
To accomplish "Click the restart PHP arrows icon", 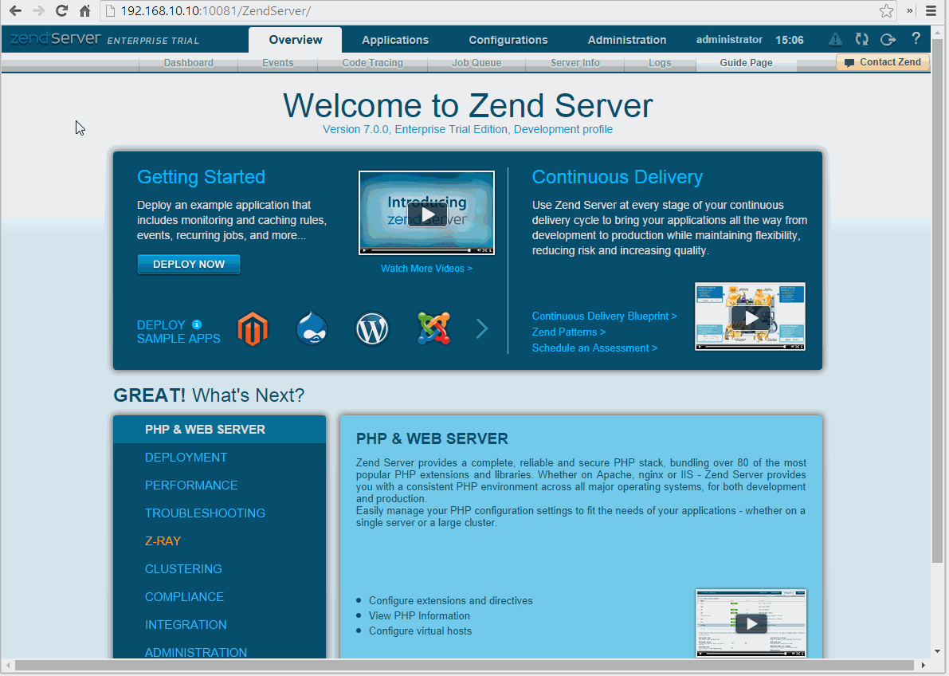I will pyautogui.click(x=862, y=39).
